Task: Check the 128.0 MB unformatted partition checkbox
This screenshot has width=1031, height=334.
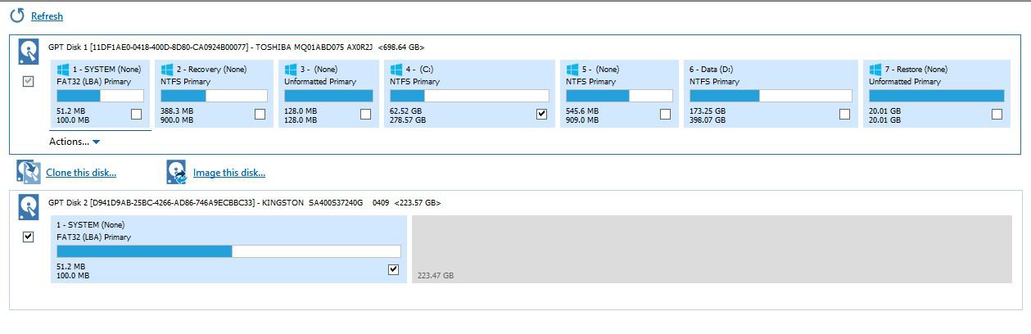Action: 365,115
